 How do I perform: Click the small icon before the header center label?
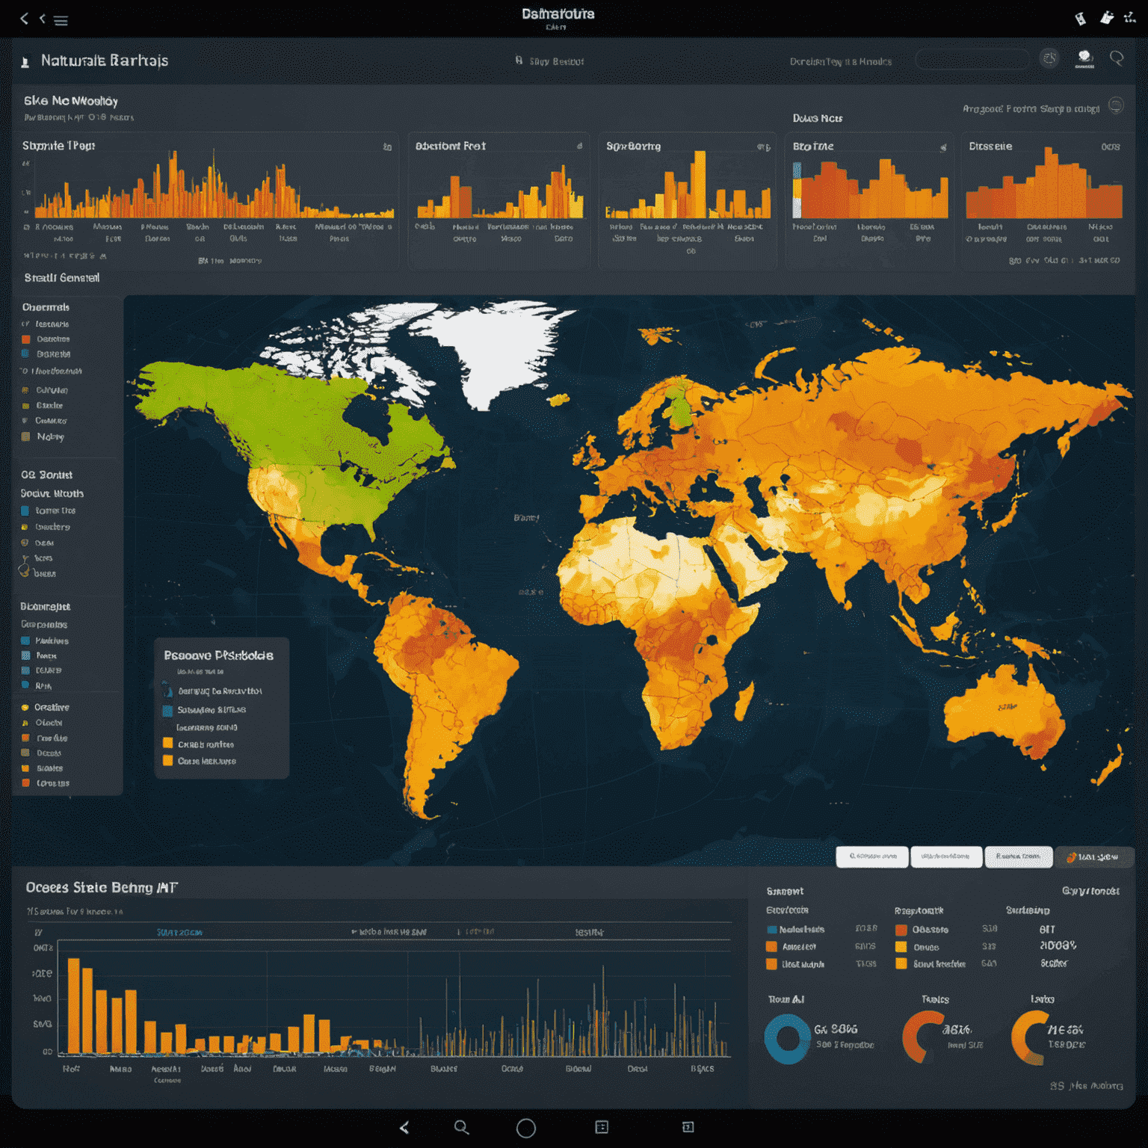pos(519,61)
